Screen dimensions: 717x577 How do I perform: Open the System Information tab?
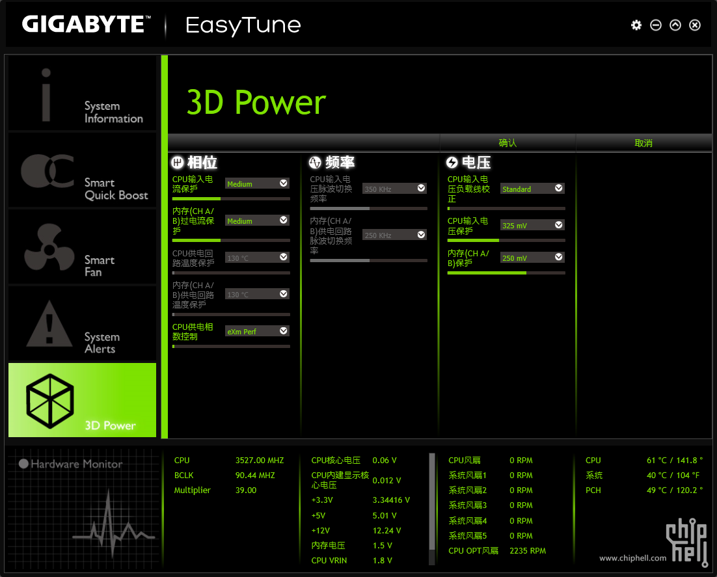pos(83,93)
